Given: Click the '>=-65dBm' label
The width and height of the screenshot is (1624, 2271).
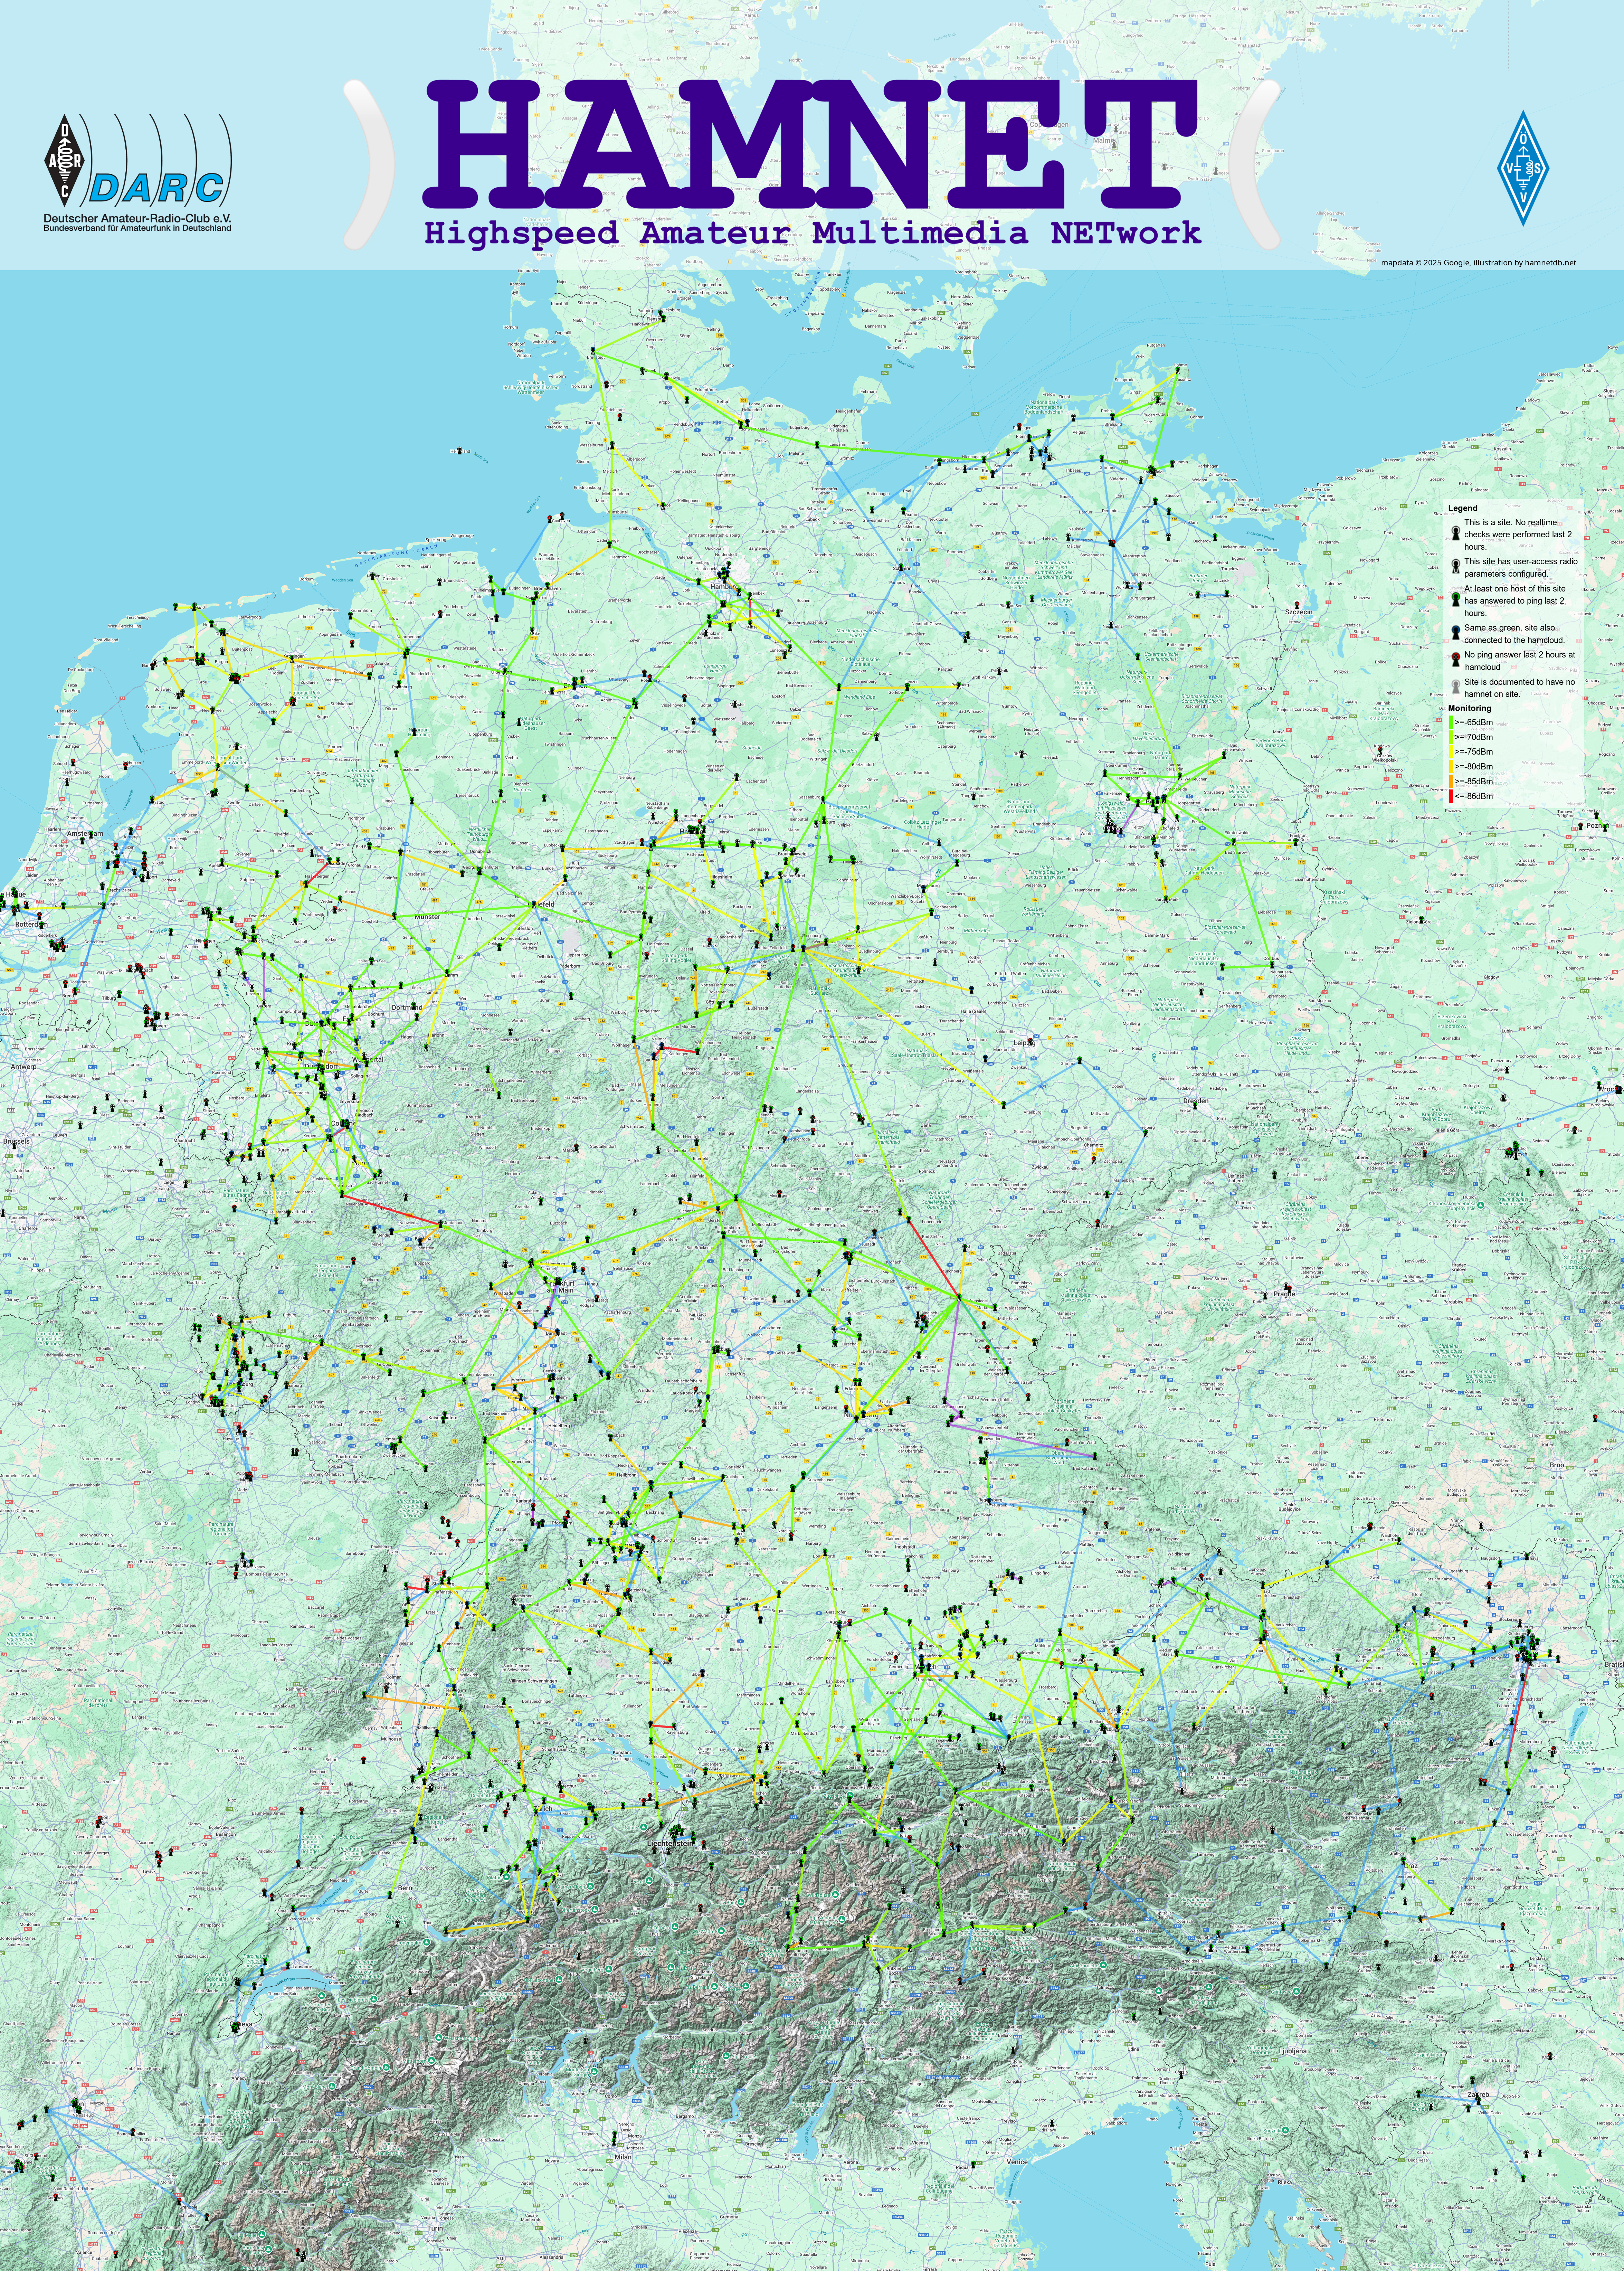Looking at the screenshot, I should click(x=1474, y=722).
